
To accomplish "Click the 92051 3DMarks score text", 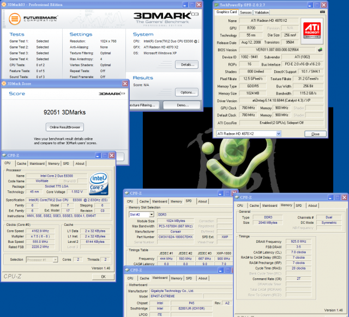I will coord(64,112).
